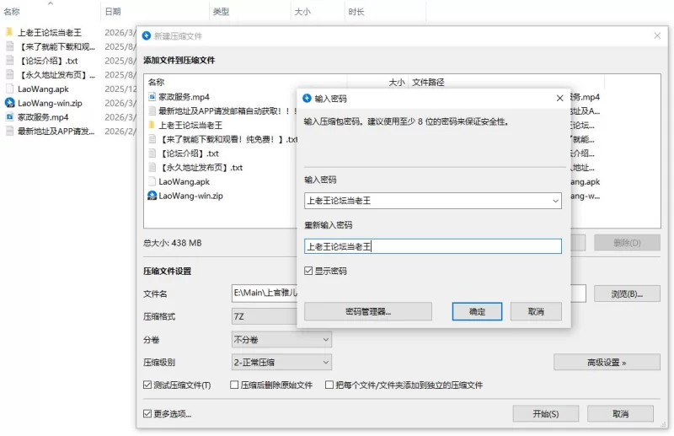Enable 压缩后删除原始文件 checkbox
Image resolution: width=674 pixels, height=436 pixels.
234,385
